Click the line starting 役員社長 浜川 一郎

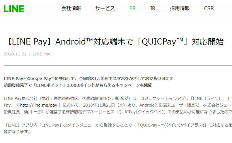pos(118,112)
